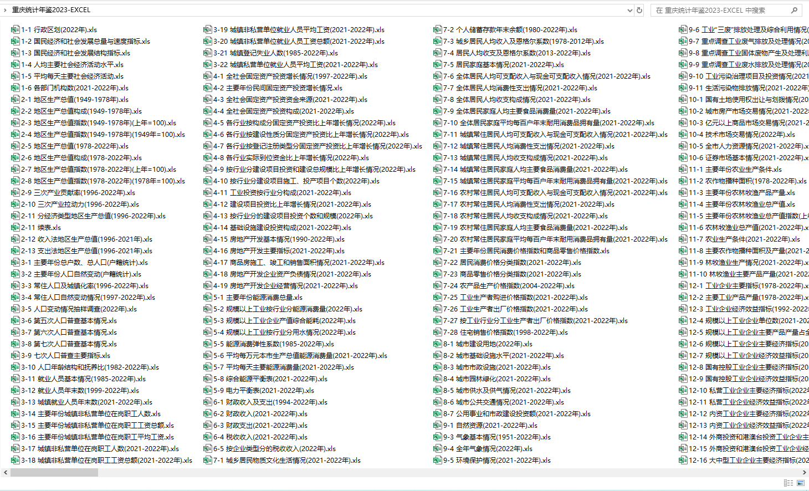Click the icon next to 3-5 人口变动情况抽样调查(2022年).xls
Screen dimensions: 809x491
pyautogui.click(x=16, y=309)
